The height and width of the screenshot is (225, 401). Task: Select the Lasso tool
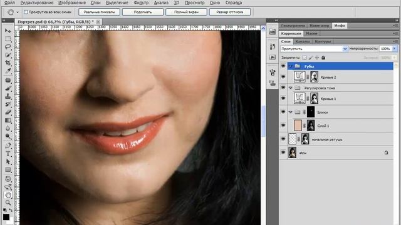pyautogui.click(x=8, y=47)
